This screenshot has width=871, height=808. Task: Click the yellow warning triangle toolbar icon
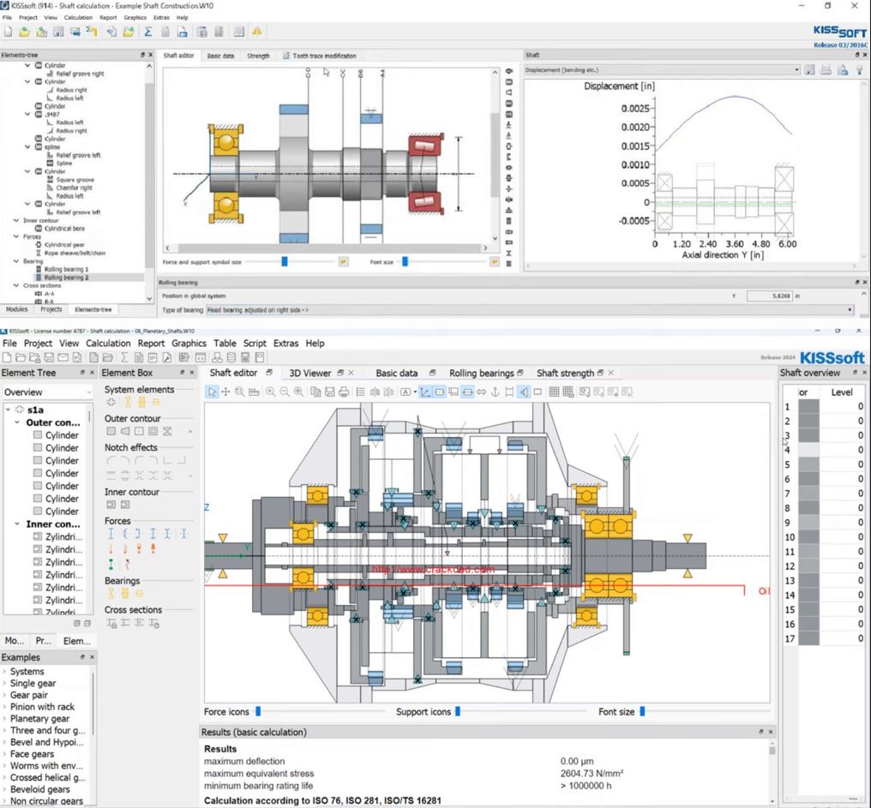pos(257,32)
